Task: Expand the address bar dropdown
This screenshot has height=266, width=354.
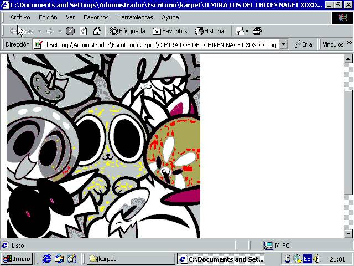Action: [284, 44]
